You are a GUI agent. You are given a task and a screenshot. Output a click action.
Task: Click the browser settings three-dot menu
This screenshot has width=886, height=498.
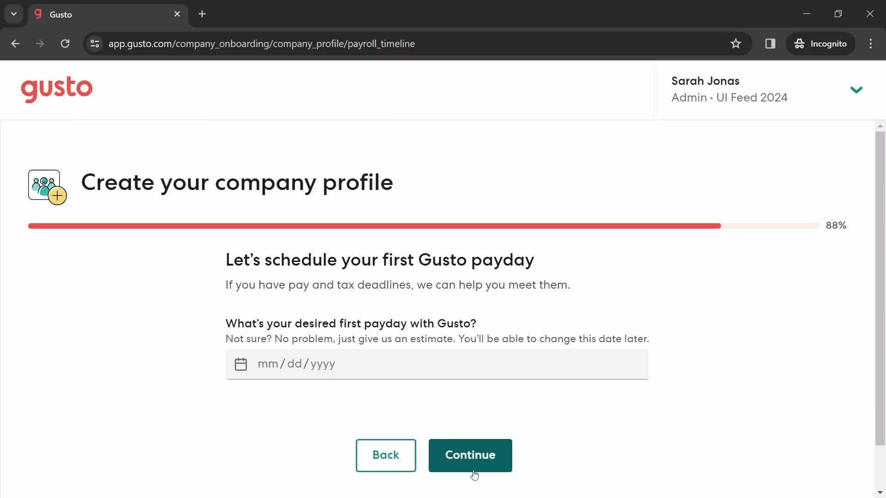click(x=871, y=44)
